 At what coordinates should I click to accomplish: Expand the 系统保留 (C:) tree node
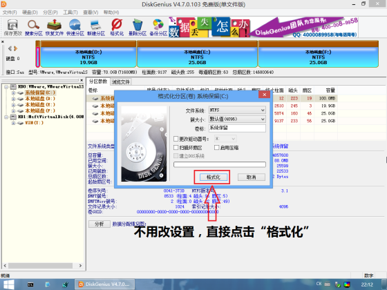[x=13, y=93]
